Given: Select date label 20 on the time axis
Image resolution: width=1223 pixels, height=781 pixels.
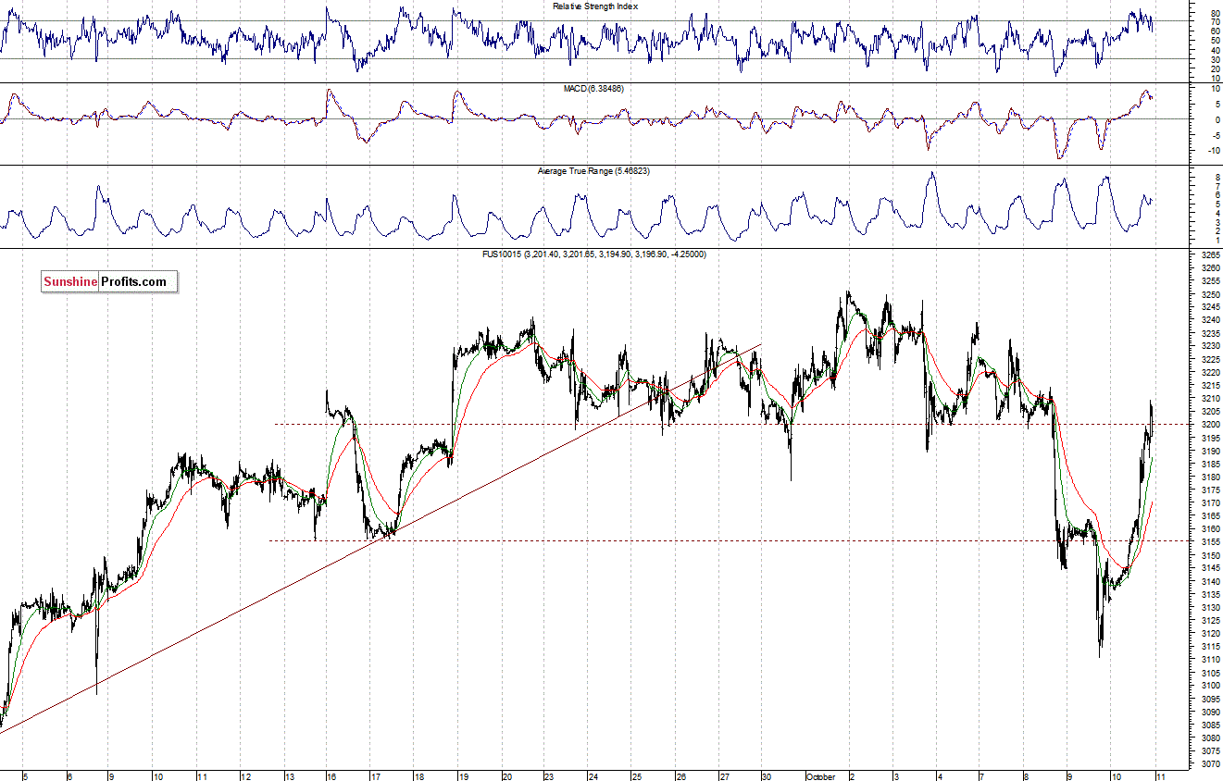Looking at the screenshot, I should click(x=506, y=775).
